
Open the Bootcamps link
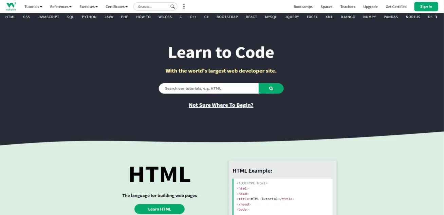[303, 7]
